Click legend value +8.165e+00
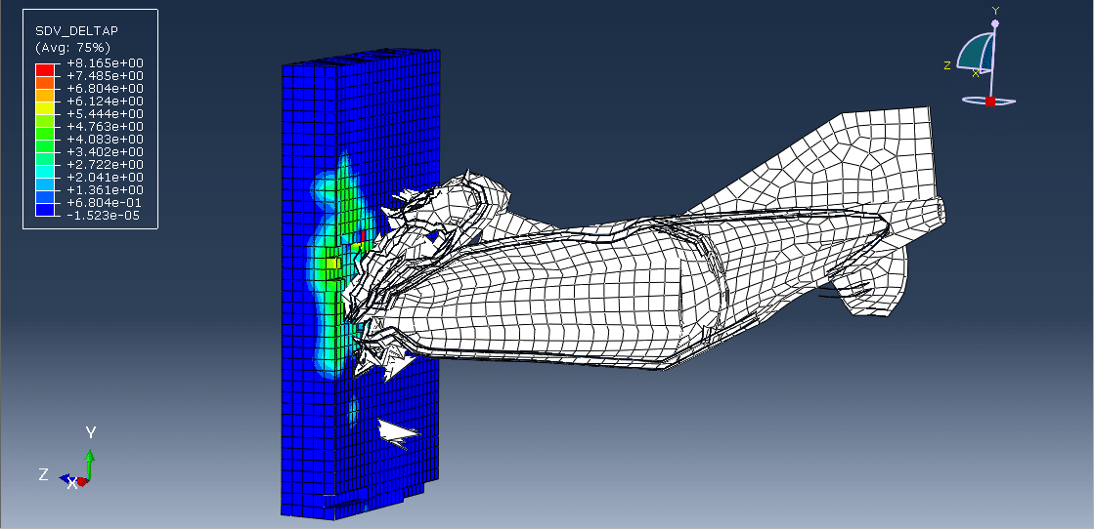Screen dimensions: 1094x529 pyautogui.click(x=106, y=62)
